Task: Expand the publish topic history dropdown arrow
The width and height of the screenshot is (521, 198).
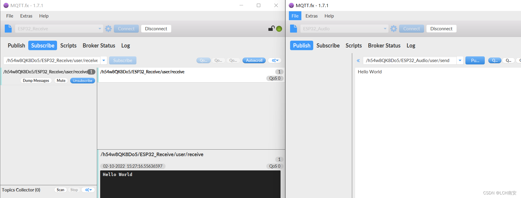Action: [x=460, y=61]
